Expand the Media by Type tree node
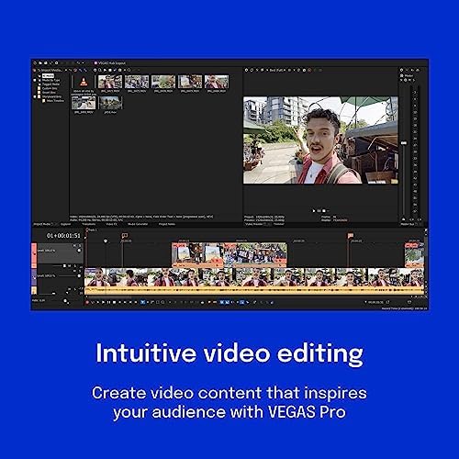Image resolution: width=459 pixels, height=459 pixels. click(x=35, y=80)
